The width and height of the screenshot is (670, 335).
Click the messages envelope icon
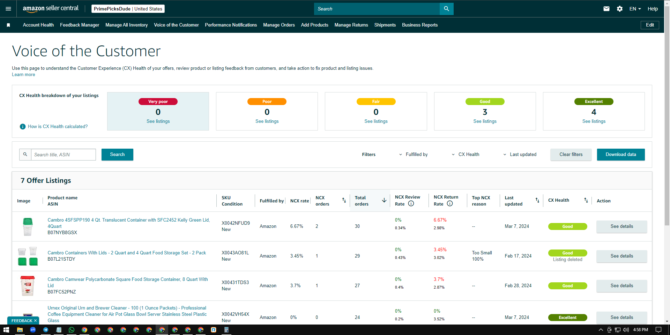pyautogui.click(x=606, y=9)
